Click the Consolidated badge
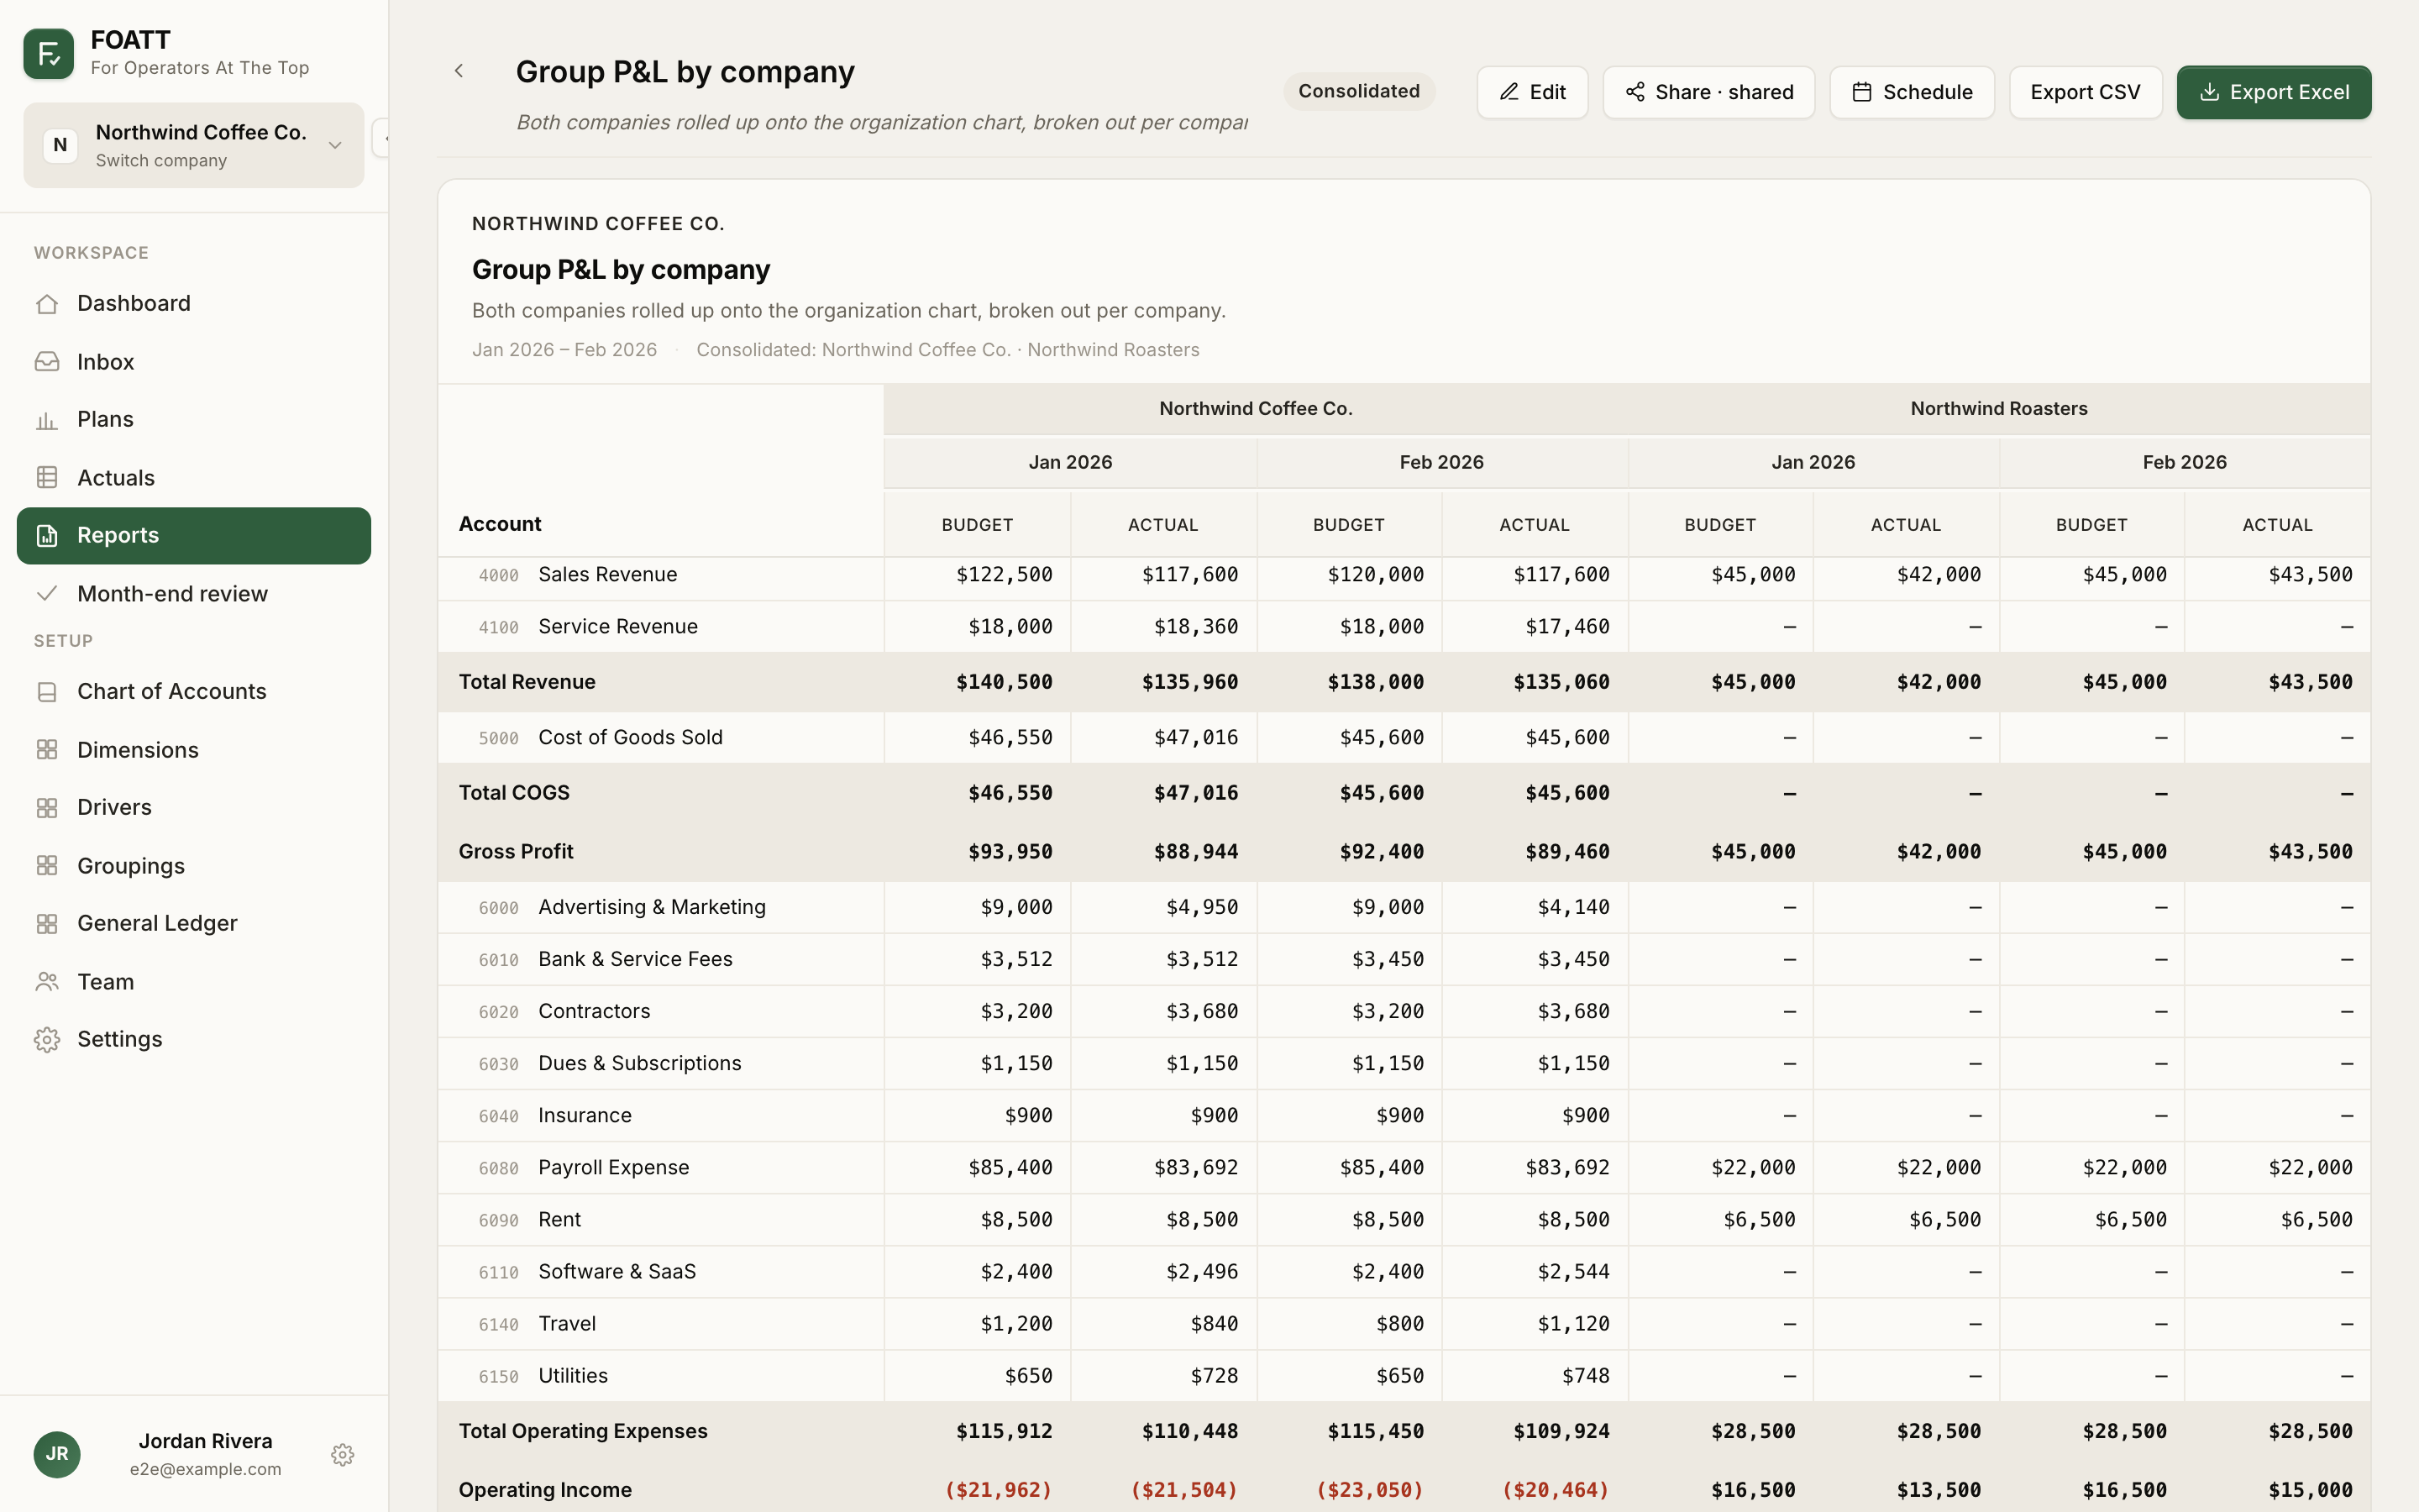Image resolution: width=2419 pixels, height=1512 pixels. click(x=1358, y=91)
